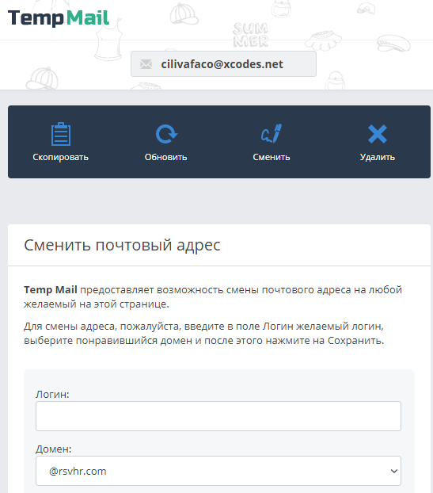The image size is (433, 493).
Task: Click the @rsvhr.com text in domain selector
Action: coord(78,471)
